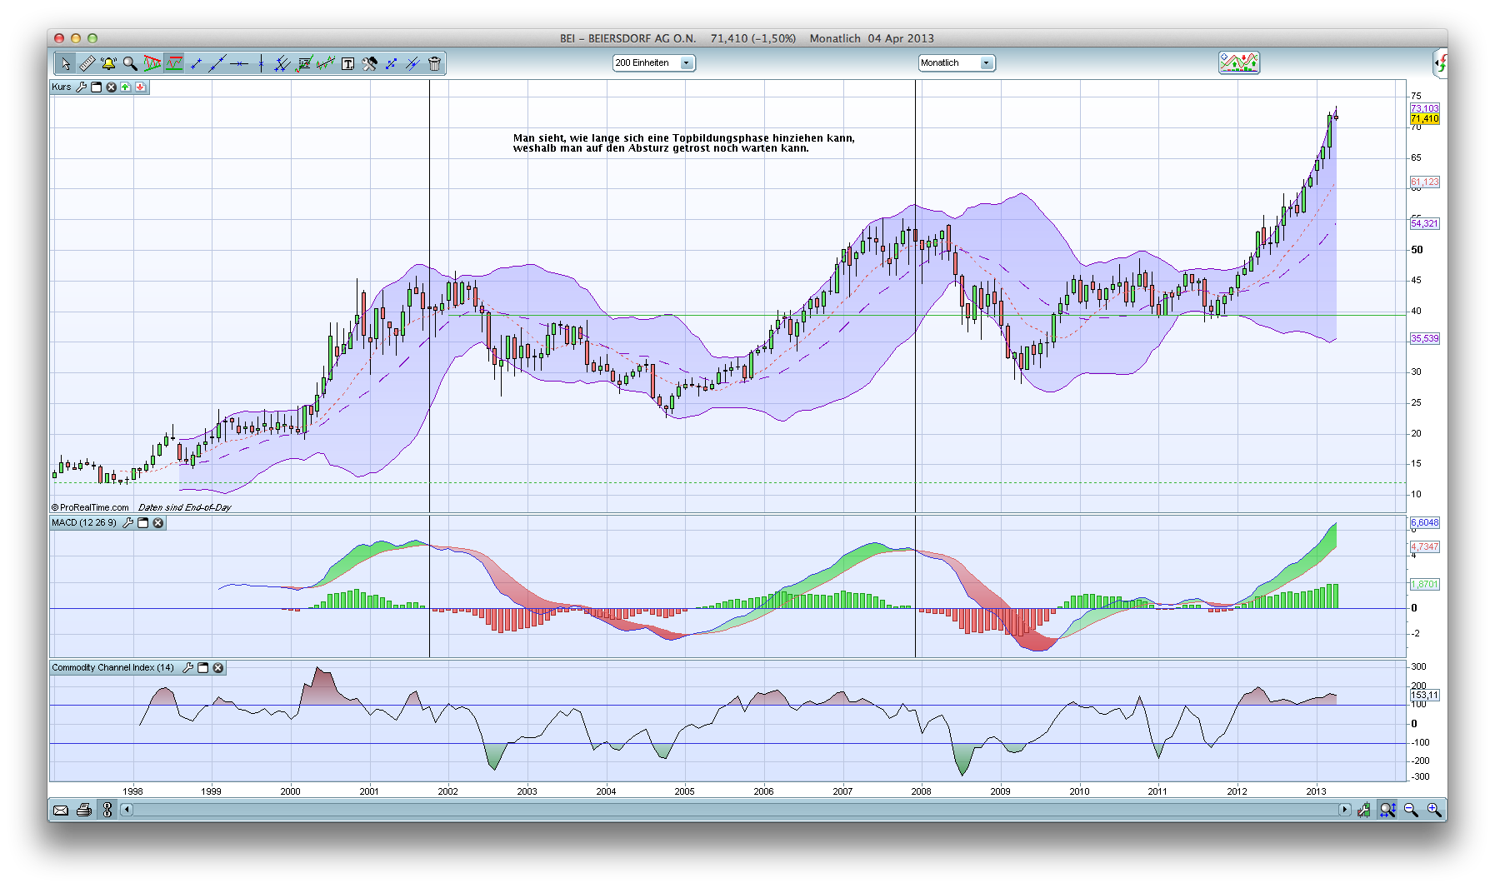The width and height of the screenshot is (1495, 888).
Task: Maximize the Commodity Channel Index panel
Action: point(203,667)
